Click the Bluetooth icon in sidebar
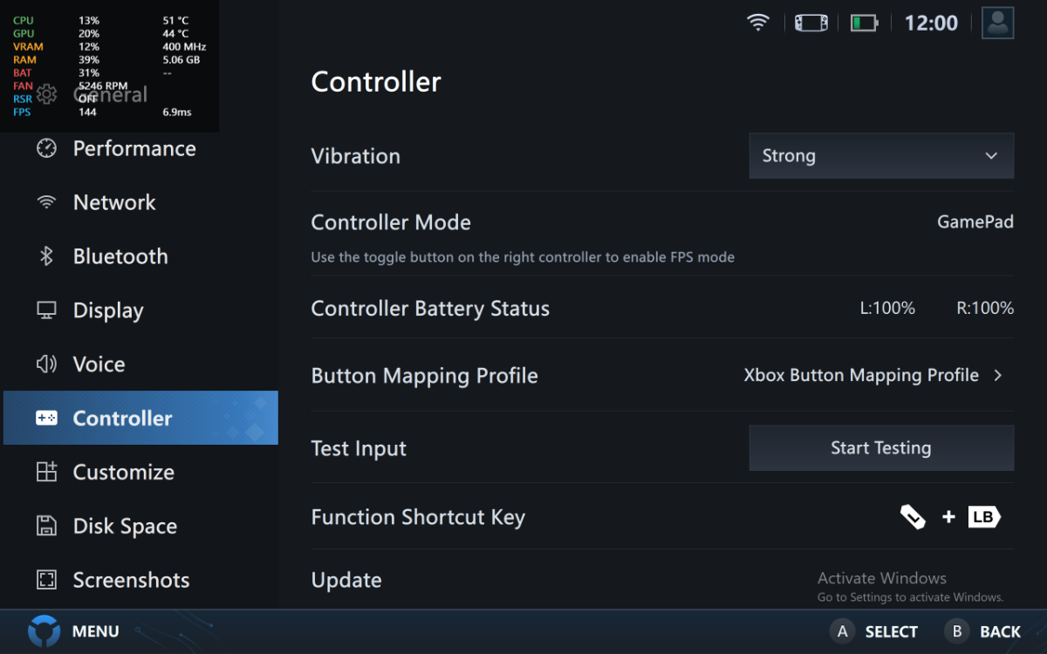The width and height of the screenshot is (1047, 654). coord(46,256)
